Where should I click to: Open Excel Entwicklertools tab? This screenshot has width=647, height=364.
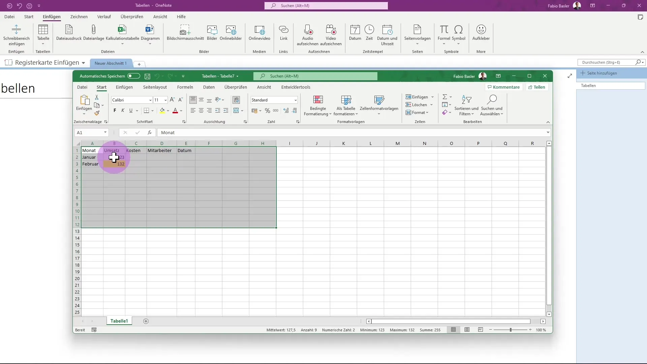pos(296,87)
